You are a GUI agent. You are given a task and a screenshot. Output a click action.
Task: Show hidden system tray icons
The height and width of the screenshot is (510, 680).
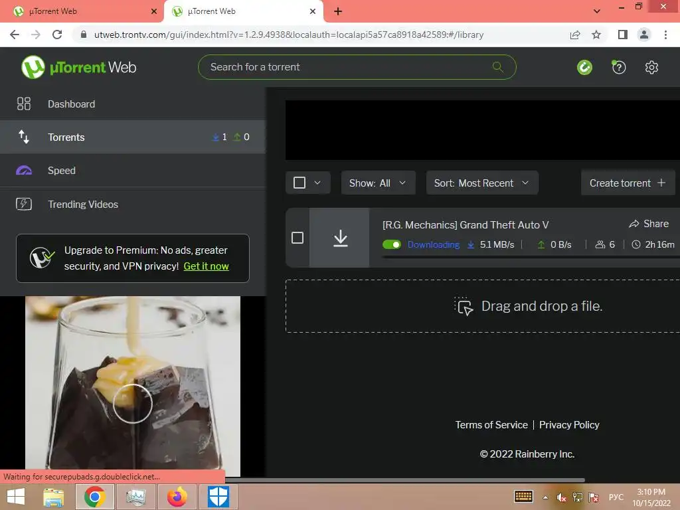[x=545, y=497]
